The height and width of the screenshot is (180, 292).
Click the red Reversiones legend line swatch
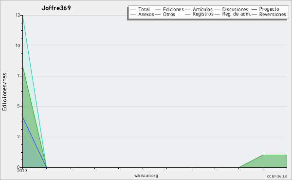point(254,14)
